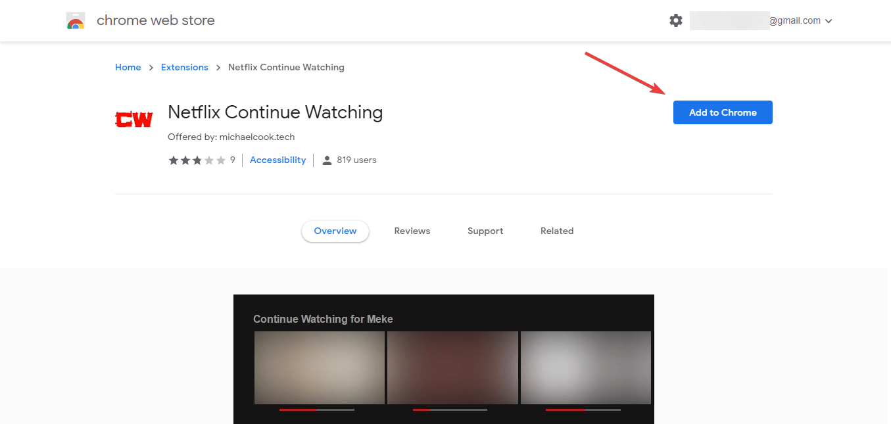
Task: Open the Accessibility category link
Action: coord(278,160)
